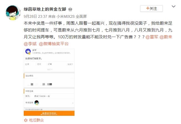Click the repost icon in embedded screenshot
The height and width of the screenshot is (124, 181).
tap(26, 64)
